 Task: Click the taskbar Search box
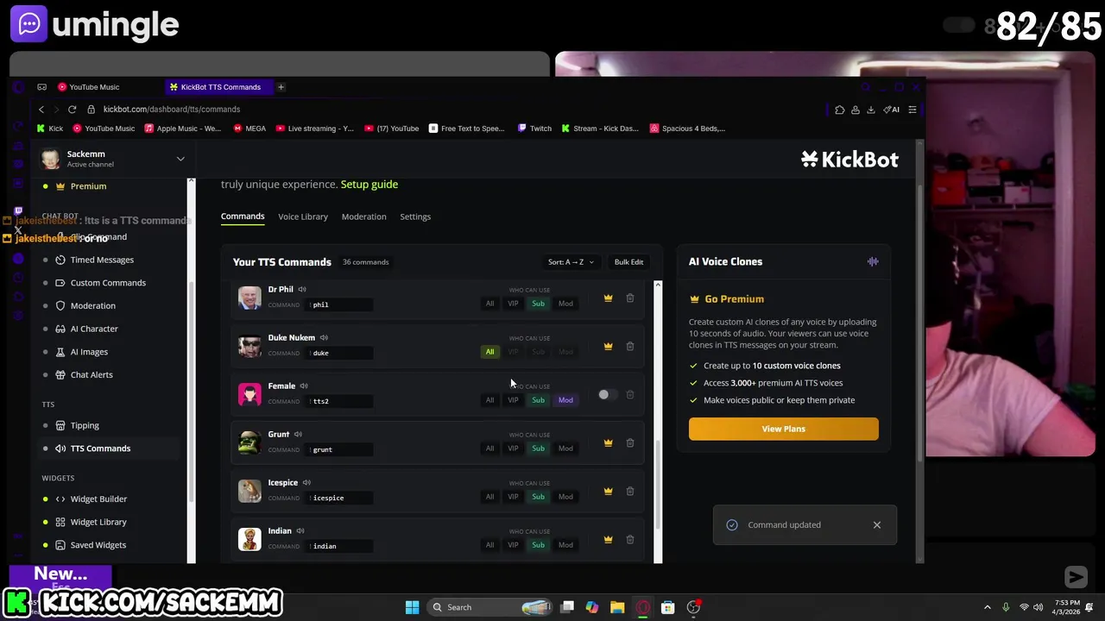(490, 607)
